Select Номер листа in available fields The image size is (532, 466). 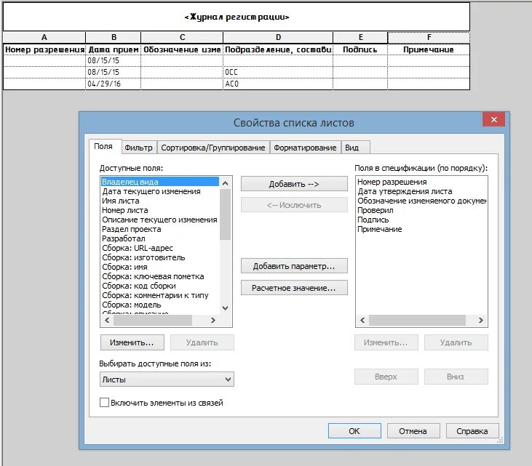(160, 210)
